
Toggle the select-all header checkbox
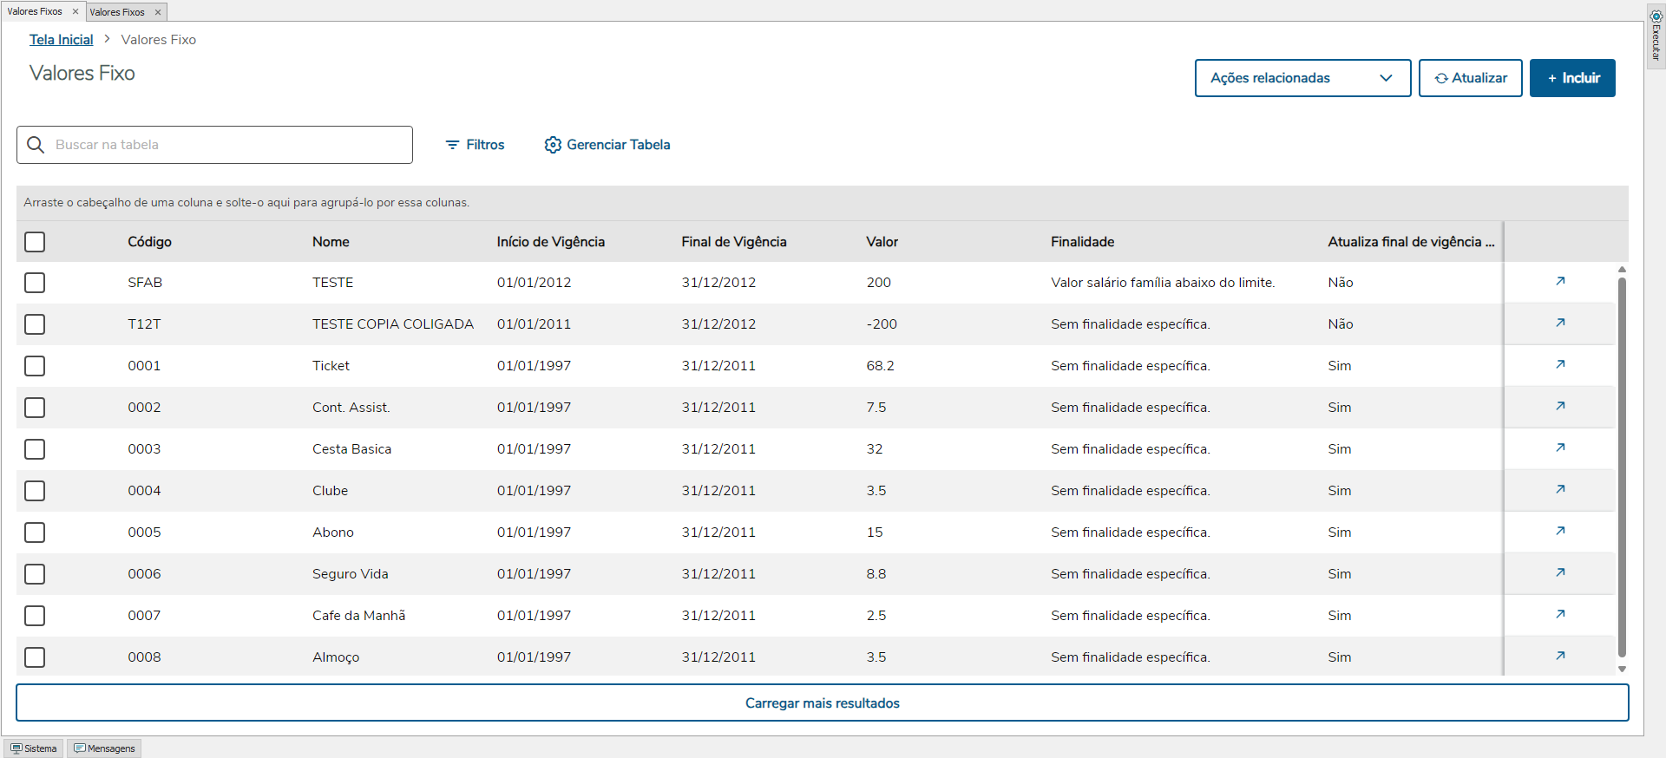click(35, 242)
